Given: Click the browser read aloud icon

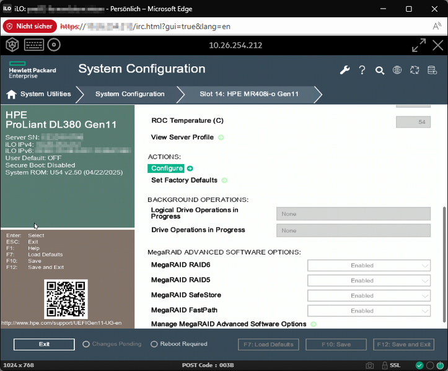Looking at the screenshot, I should pyautogui.click(x=437, y=26).
